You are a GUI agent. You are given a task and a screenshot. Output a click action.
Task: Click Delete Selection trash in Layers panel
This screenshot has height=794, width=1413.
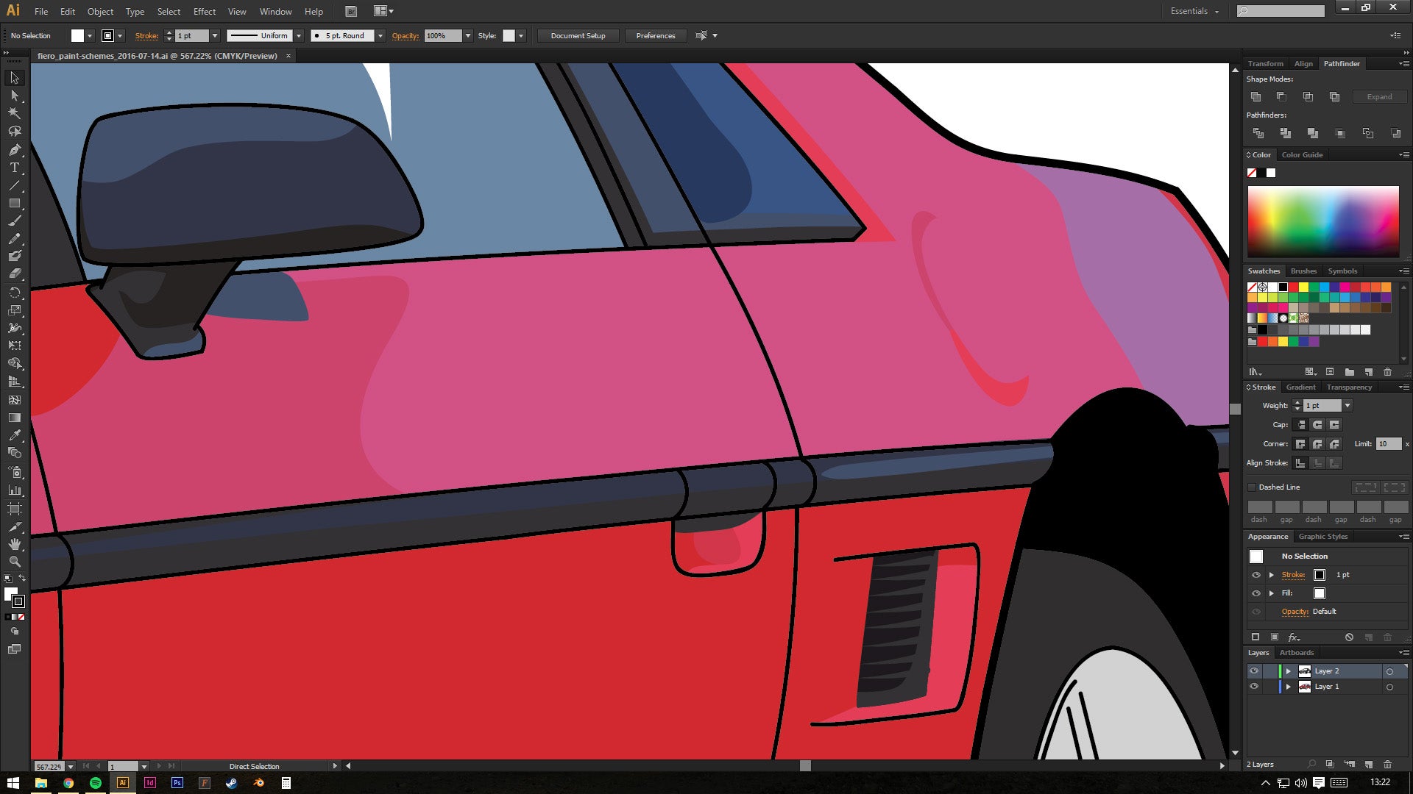tap(1387, 765)
